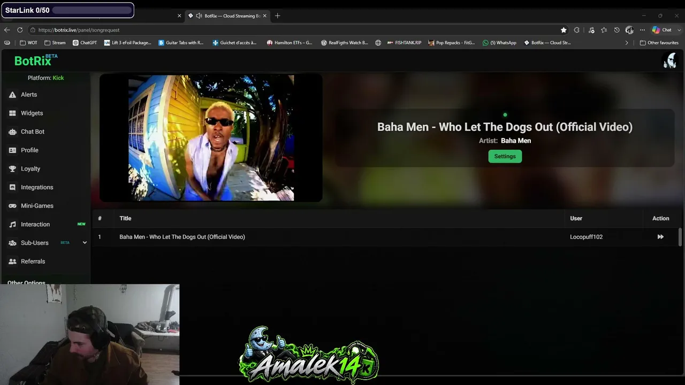Click the Artist name Baha Men
The image size is (685, 385).
516,141
